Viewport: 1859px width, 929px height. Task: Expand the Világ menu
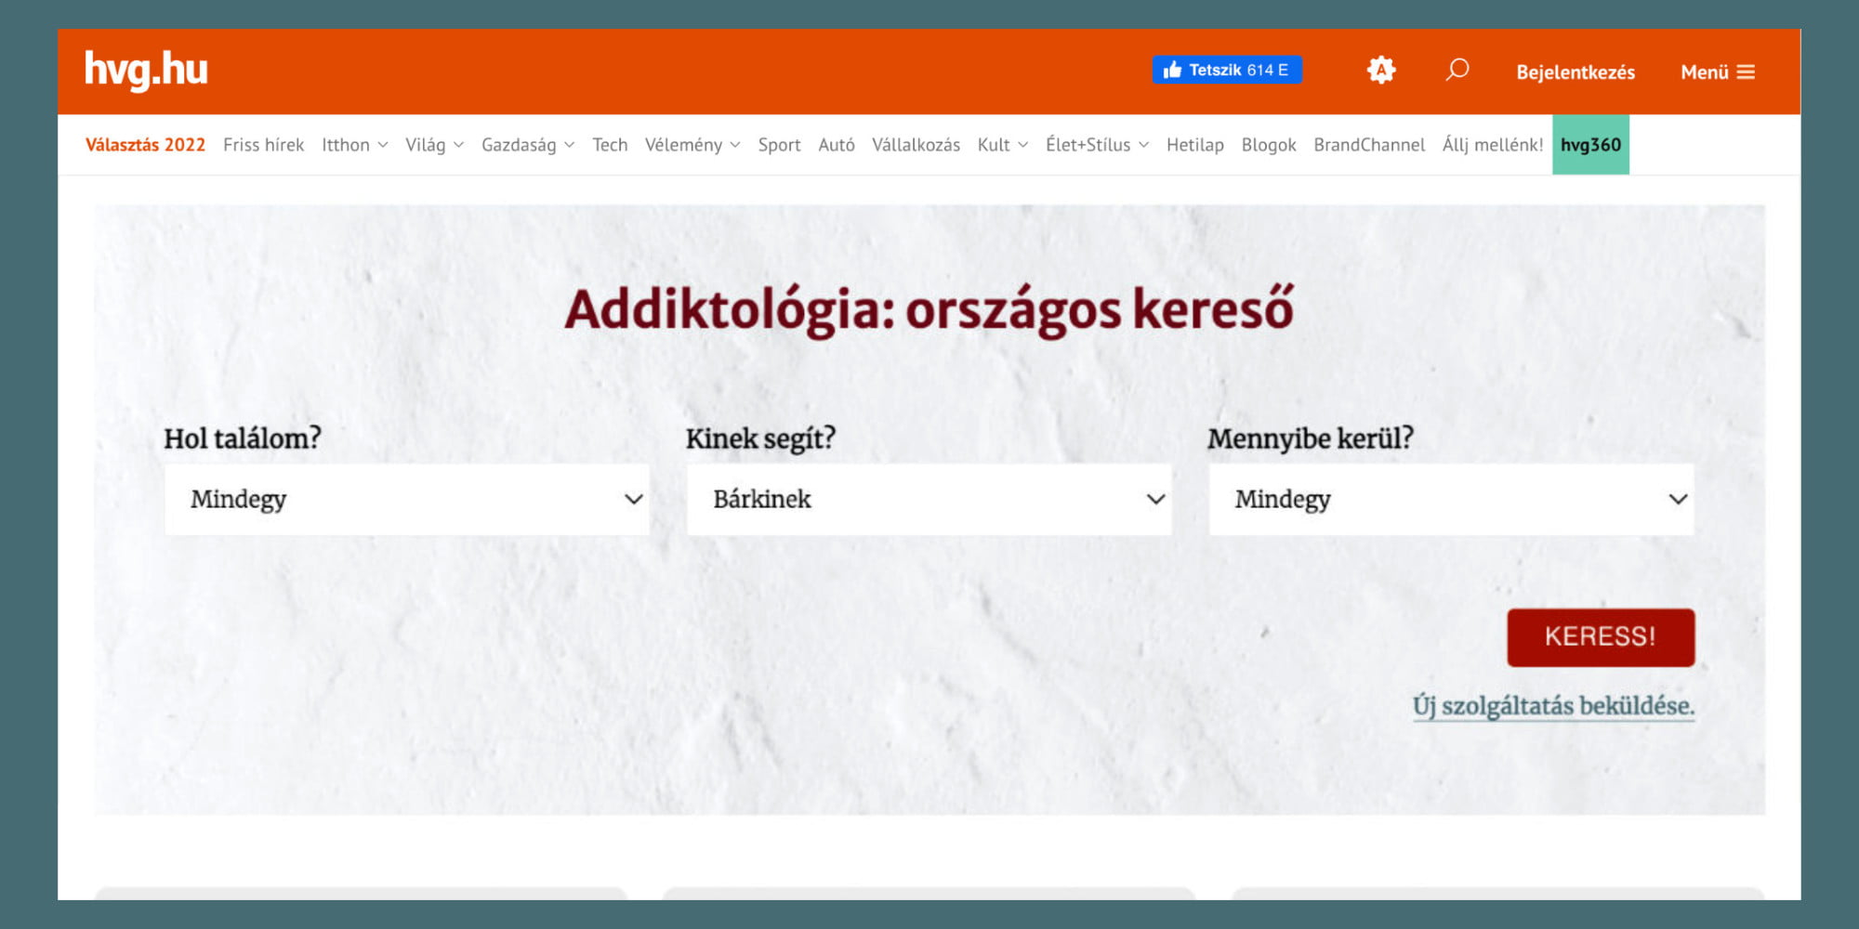(x=434, y=145)
